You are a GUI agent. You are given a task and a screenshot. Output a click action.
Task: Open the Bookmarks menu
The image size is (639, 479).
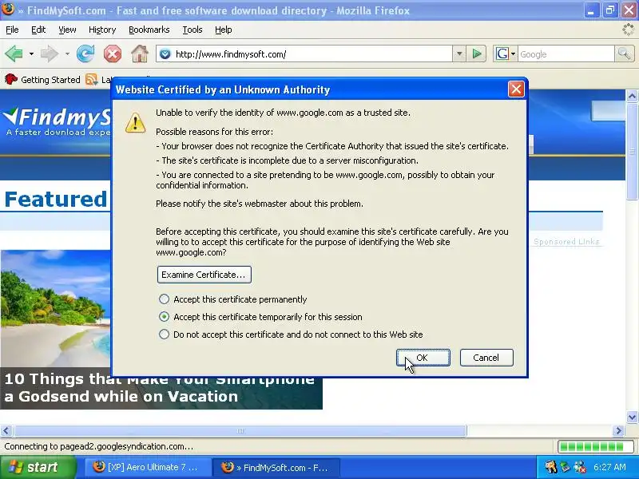(x=149, y=30)
